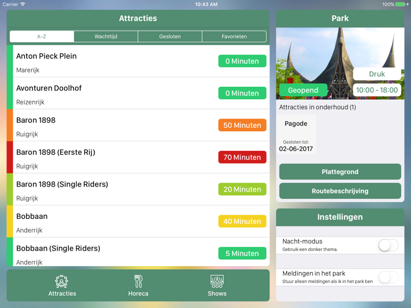
Task: Switch to the Gesloten tab
Action: tap(170, 36)
